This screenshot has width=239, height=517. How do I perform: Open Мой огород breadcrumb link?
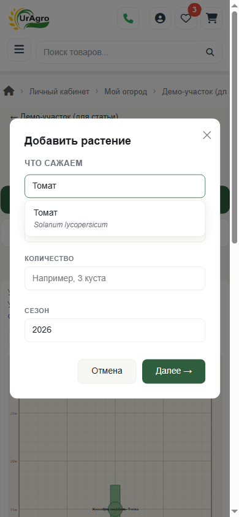[x=126, y=91]
